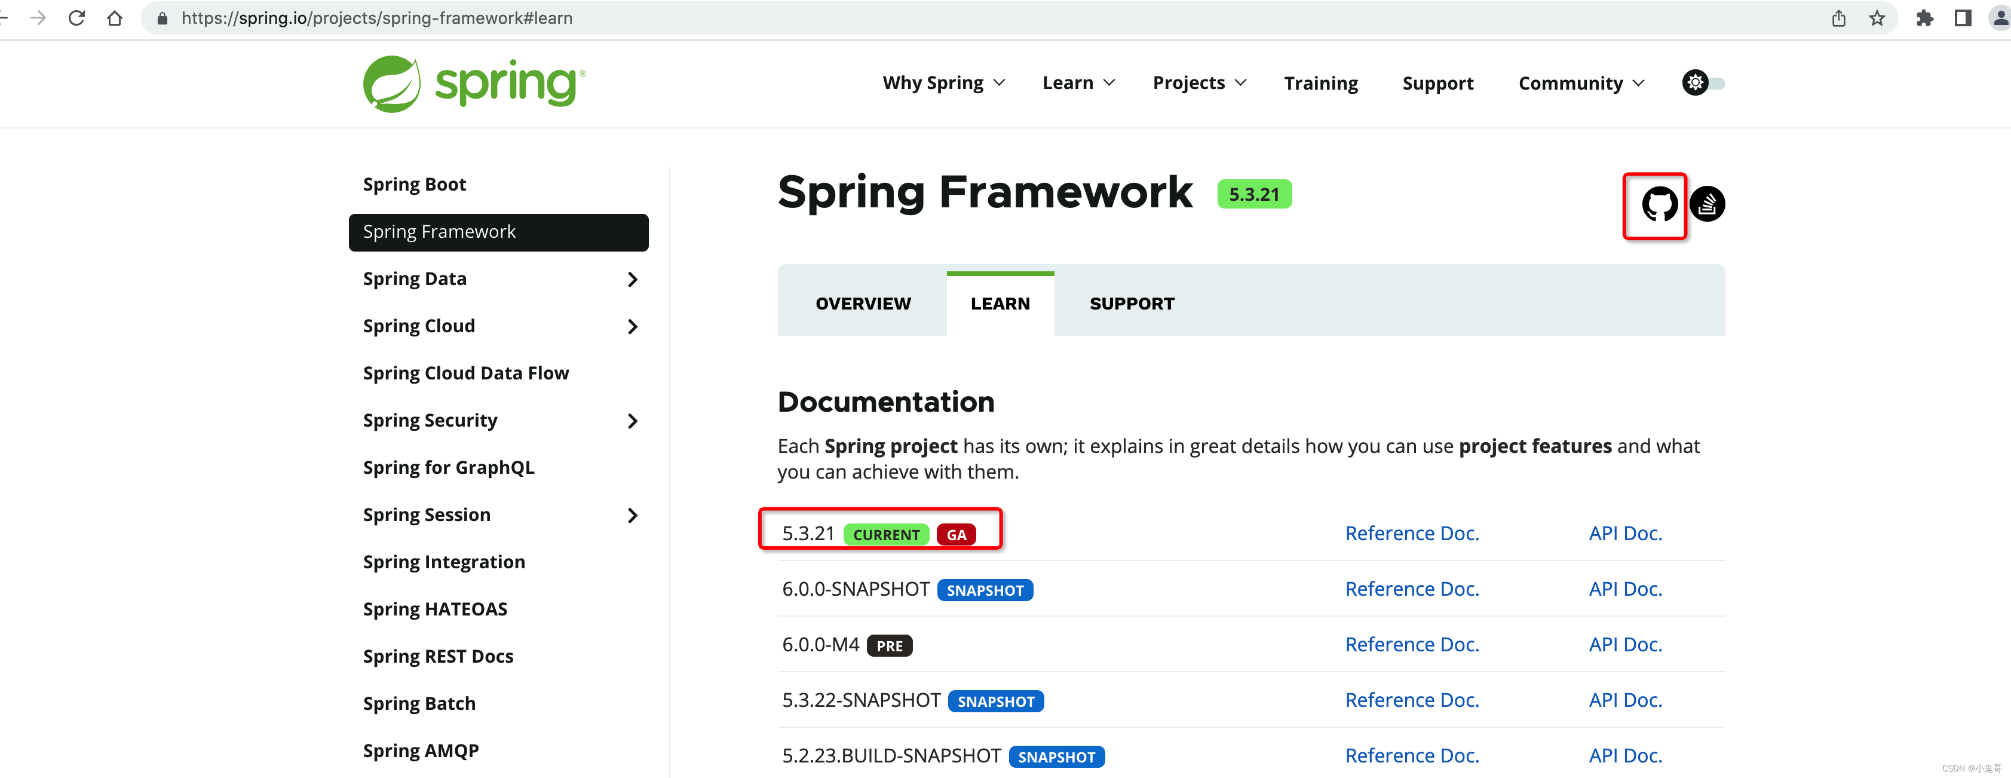This screenshot has height=778, width=2011.
Task: Expand the Spring Data submenu chevron
Action: coord(632,280)
